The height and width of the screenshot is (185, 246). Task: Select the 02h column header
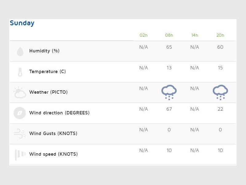144,35
